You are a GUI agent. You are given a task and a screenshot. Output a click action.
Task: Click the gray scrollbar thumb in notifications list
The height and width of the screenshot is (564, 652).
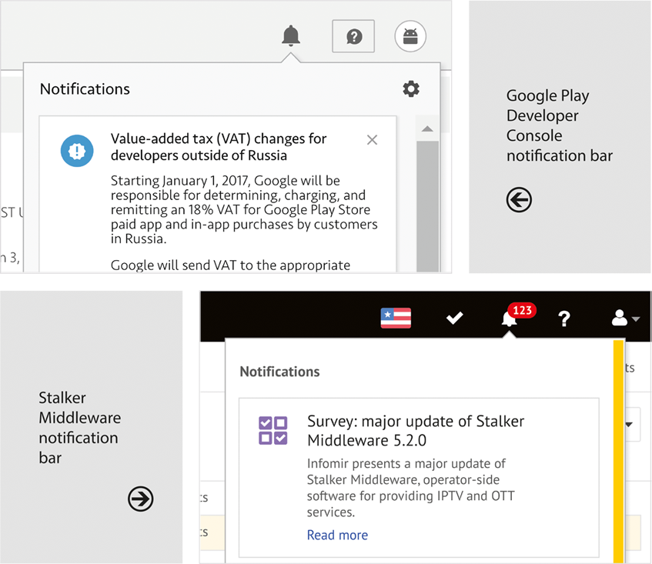pos(427,206)
